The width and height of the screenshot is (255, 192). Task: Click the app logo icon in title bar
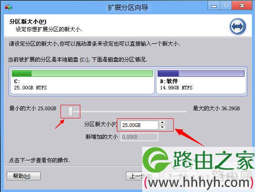pyautogui.click(x=9, y=7)
